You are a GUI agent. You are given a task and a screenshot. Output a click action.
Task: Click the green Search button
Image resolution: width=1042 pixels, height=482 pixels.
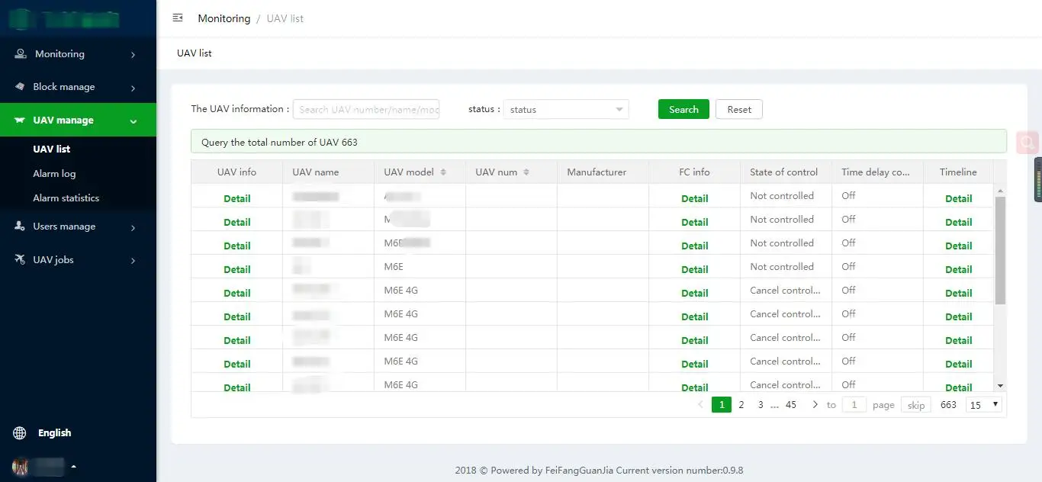(x=683, y=110)
